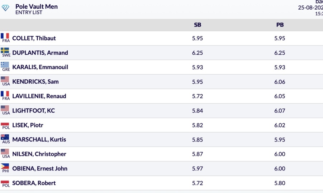This screenshot has width=323, height=193.
Task: Click the Diamond League logo icon
Action: (x=5, y=8)
